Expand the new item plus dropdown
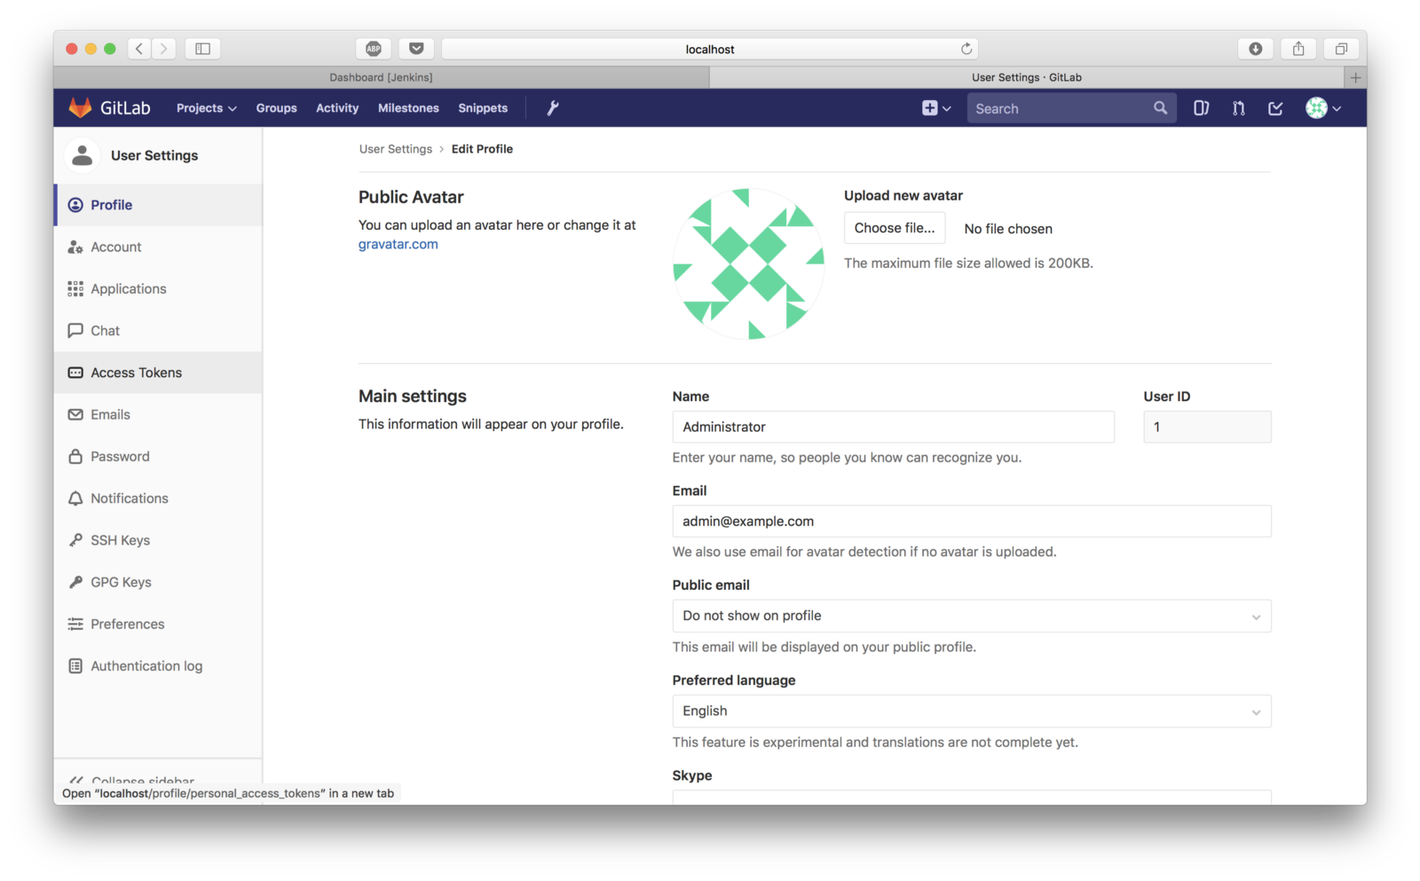1420x881 pixels. pyautogui.click(x=935, y=108)
